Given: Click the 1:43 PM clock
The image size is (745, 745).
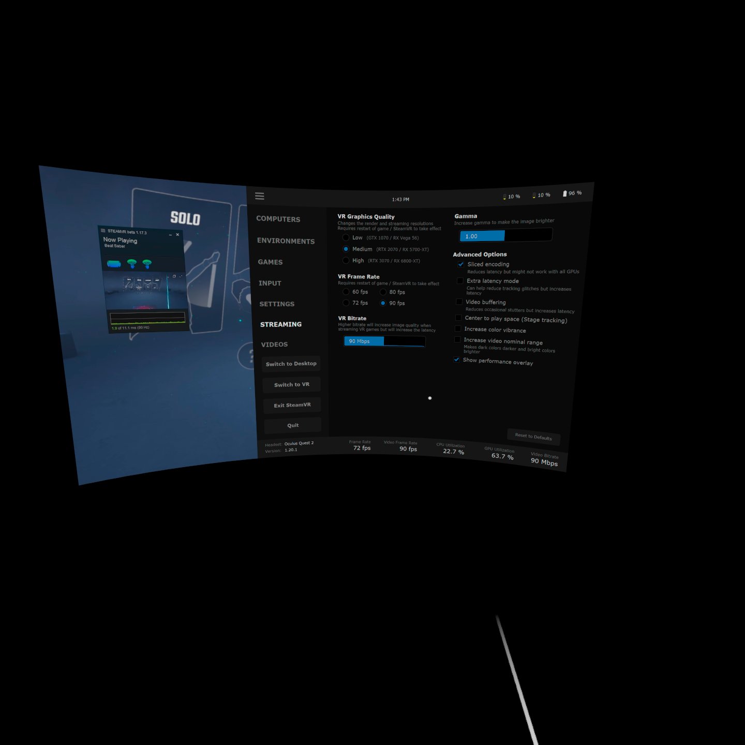Looking at the screenshot, I should tap(400, 199).
